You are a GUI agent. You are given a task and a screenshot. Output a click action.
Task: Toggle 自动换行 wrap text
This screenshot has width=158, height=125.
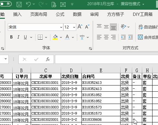148,27
